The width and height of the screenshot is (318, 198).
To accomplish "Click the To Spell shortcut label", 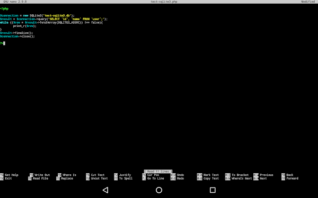I will [x=126, y=178].
